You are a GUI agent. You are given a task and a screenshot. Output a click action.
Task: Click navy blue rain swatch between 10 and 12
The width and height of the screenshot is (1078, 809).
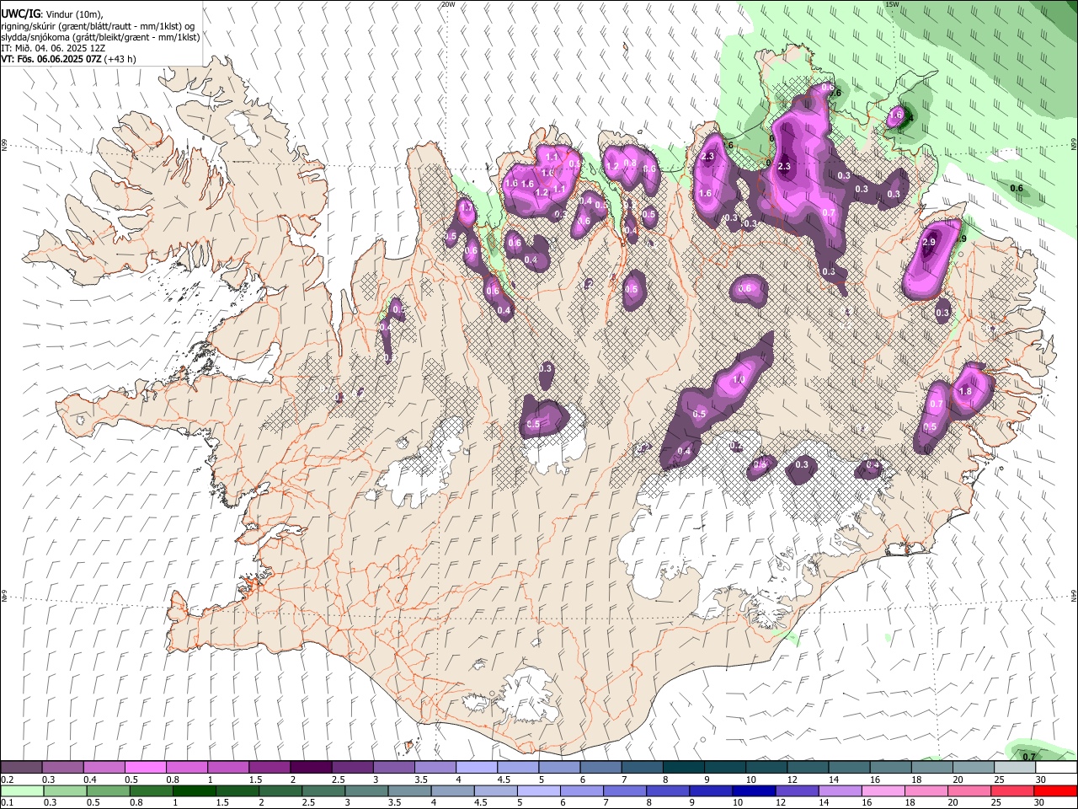(754, 790)
